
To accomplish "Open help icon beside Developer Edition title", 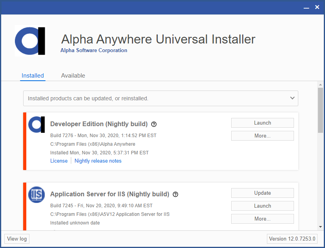I will [x=154, y=124].
